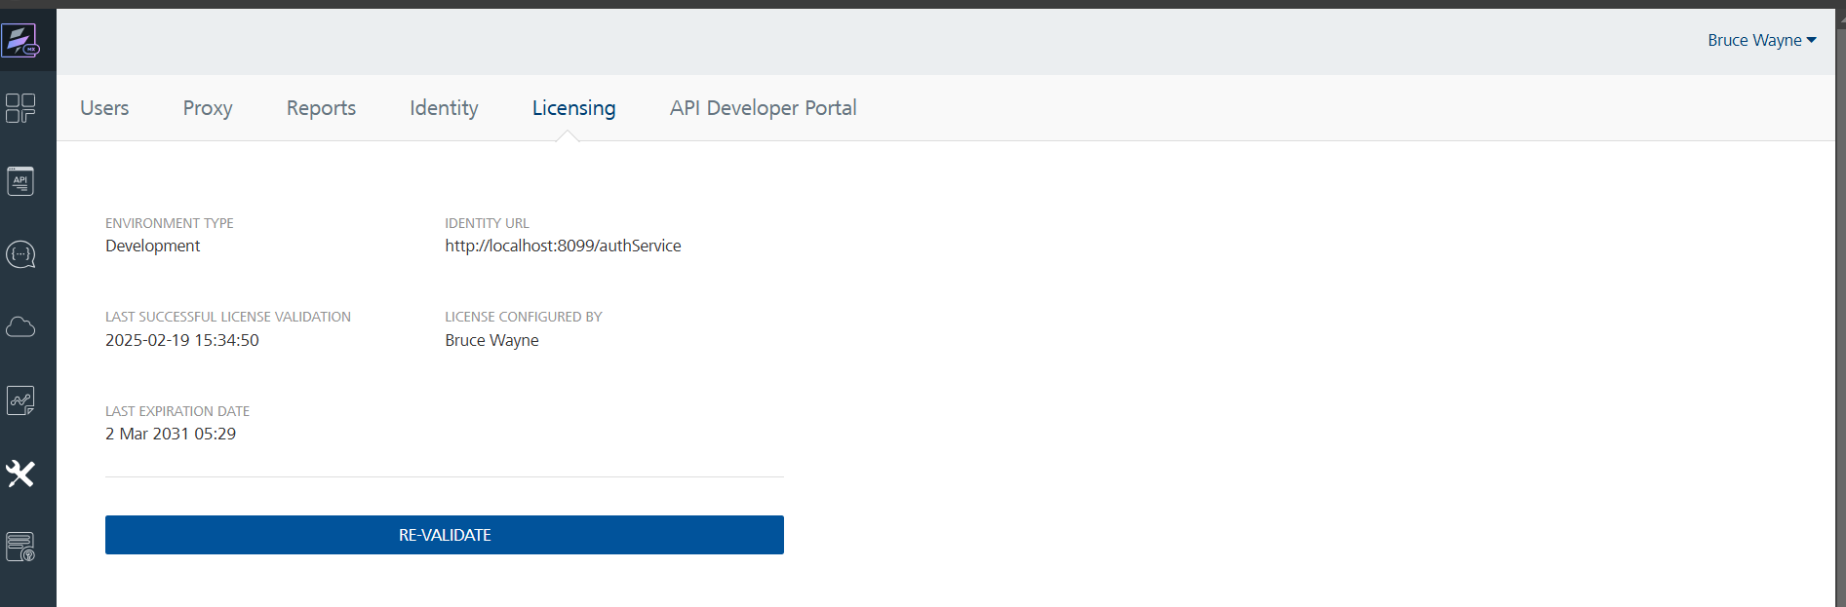Image resolution: width=1846 pixels, height=607 pixels.
Task: Select the Identity tab
Action: (444, 108)
